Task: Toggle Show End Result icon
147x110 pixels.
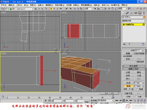Action: tap(129, 44)
